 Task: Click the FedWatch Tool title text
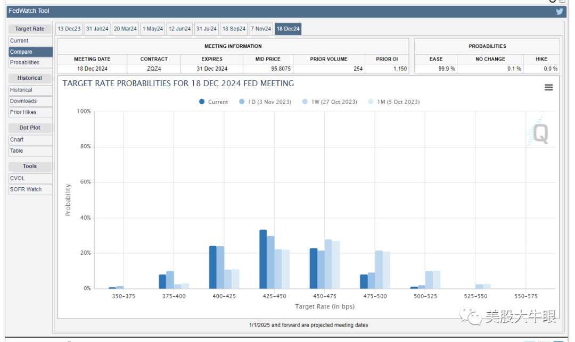[x=29, y=11]
